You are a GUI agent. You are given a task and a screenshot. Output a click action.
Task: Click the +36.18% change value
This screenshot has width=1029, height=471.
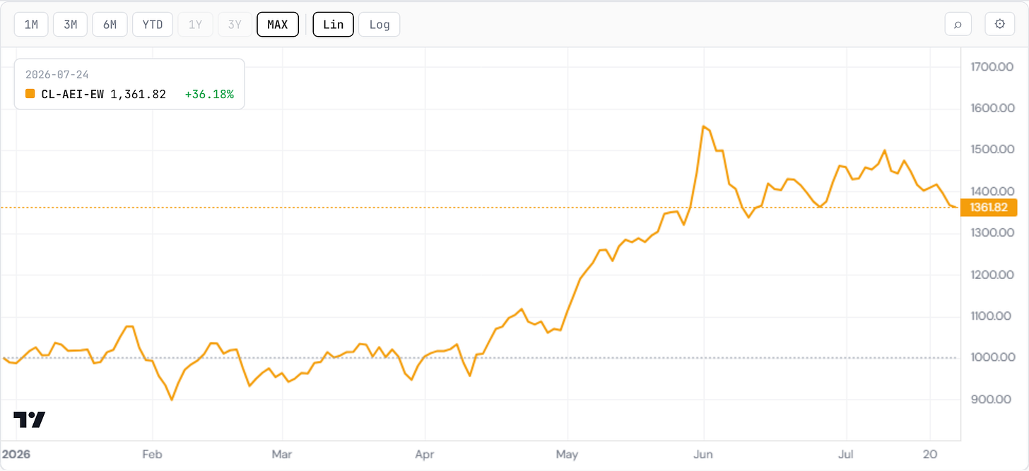pos(209,94)
